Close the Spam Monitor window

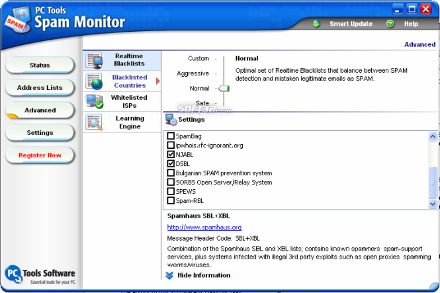click(x=425, y=9)
